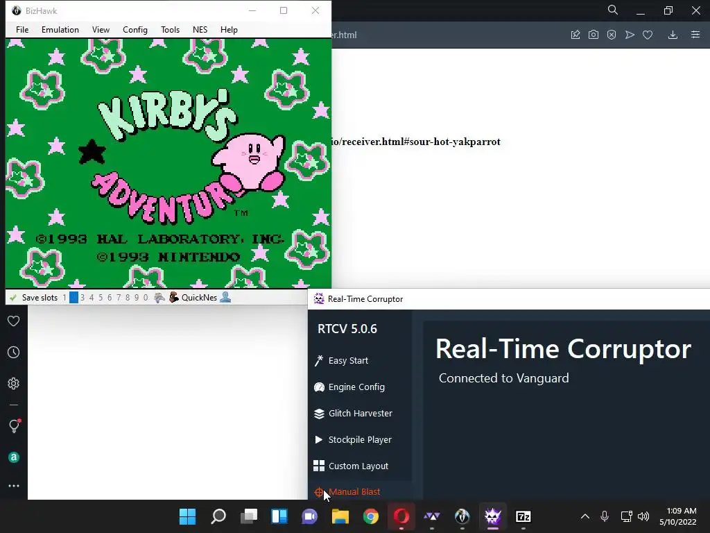Select save slot 6 in BizHawk
This screenshot has width=710, height=533.
[x=110, y=298]
